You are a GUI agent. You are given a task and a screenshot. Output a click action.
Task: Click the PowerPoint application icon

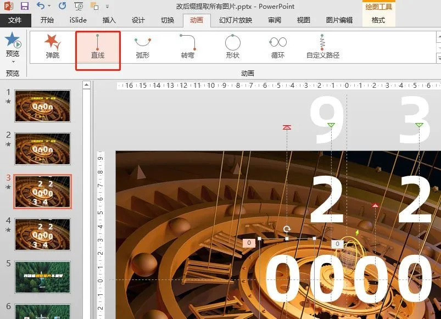[9, 6]
